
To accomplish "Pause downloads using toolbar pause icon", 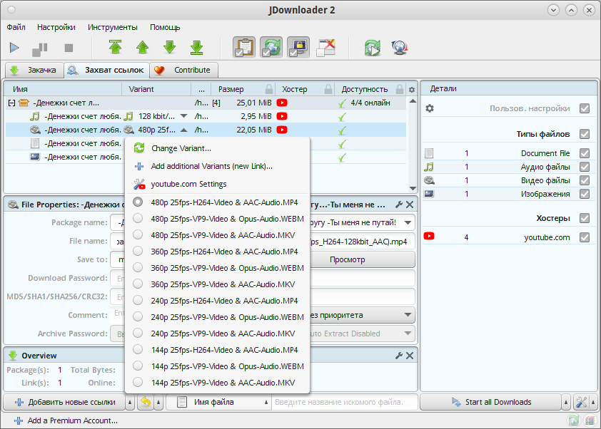I will pyautogui.click(x=40, y=48).
